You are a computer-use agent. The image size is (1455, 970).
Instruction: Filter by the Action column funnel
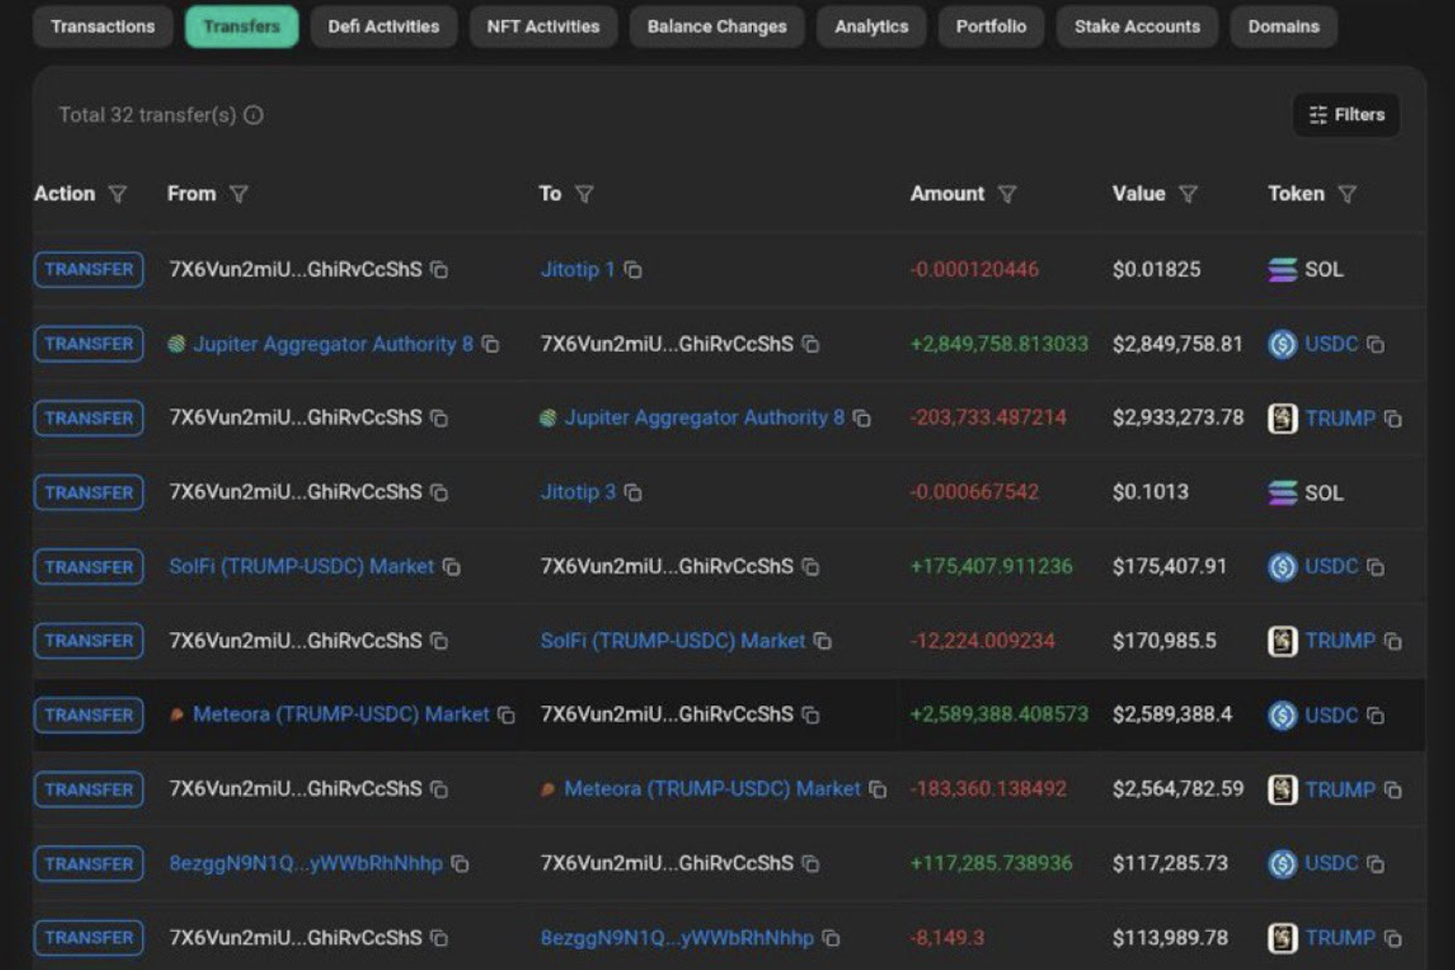tap(117, 194)
